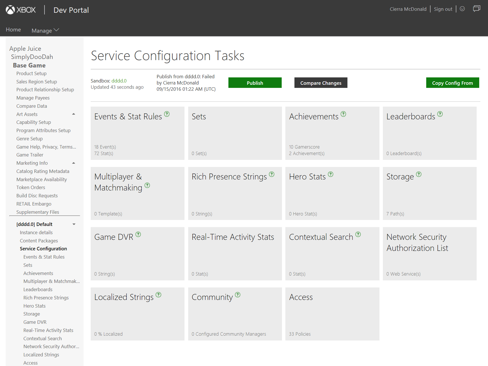Open the Network Security Authorization List tile

point(430,254)
